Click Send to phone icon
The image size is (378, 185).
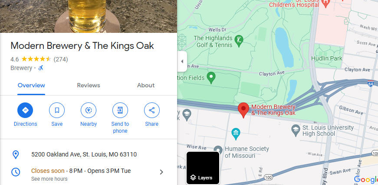coord(120,110)
